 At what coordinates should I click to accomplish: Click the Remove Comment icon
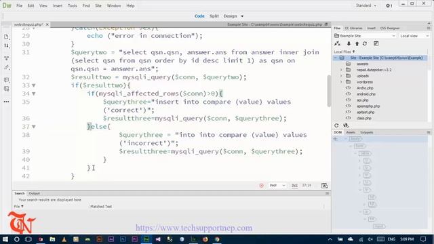(x=6, y=89)
